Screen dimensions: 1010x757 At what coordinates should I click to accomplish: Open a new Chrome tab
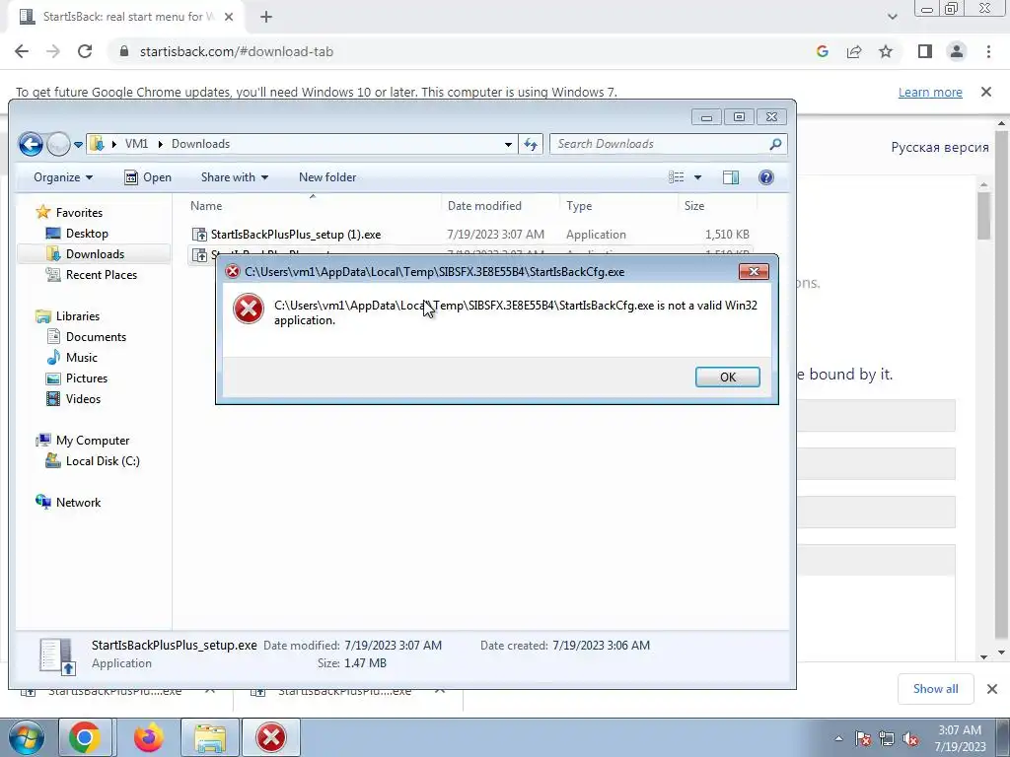coord(266,17)
